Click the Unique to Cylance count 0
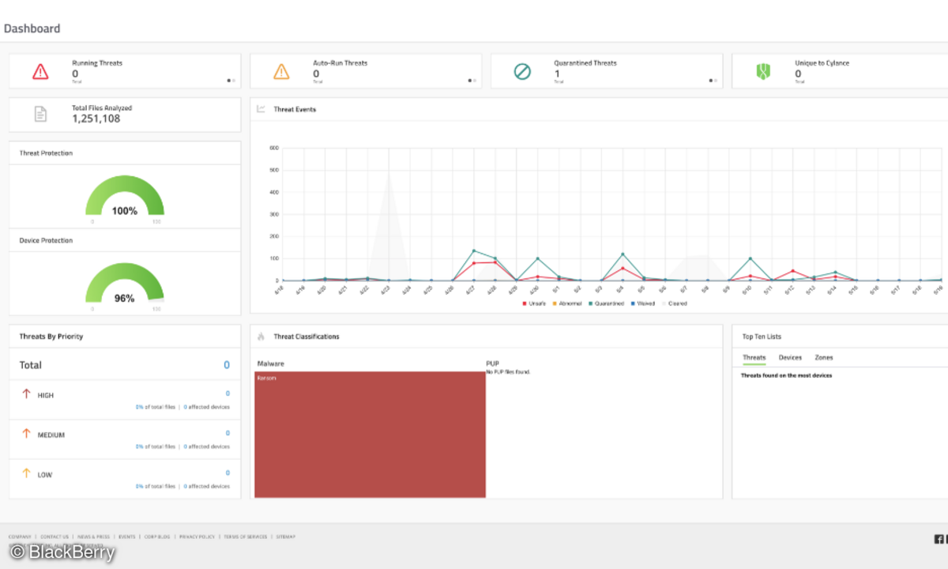 point(798,73)
